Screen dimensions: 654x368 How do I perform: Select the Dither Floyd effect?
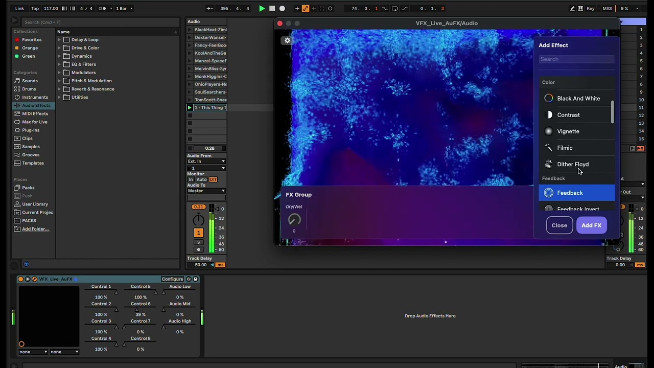(576, 164)
